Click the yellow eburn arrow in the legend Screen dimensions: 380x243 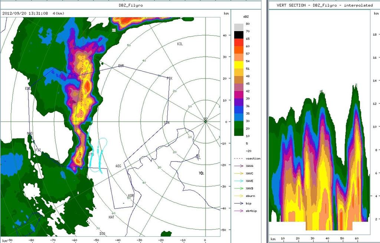pos(239,196)
